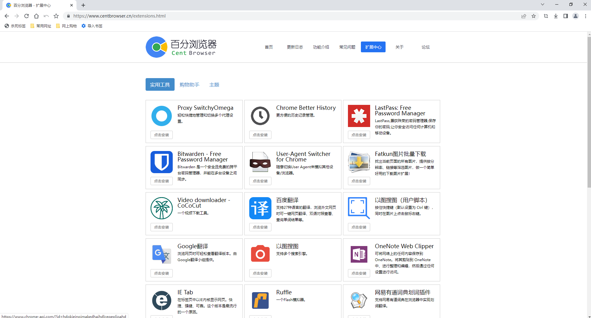Go to home page via house icon
Image resolution: width=591 pixels, height=318 pixels.
[36, 16]
